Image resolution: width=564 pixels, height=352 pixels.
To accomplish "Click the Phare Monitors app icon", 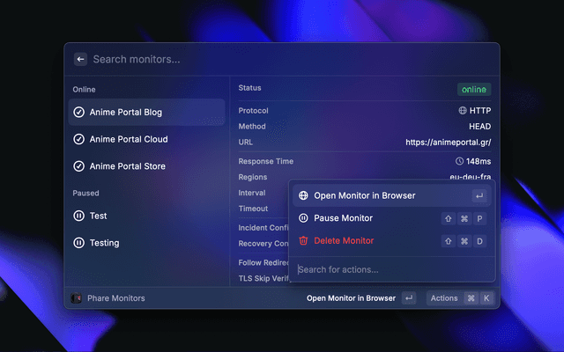I will (x=77, y=298).
